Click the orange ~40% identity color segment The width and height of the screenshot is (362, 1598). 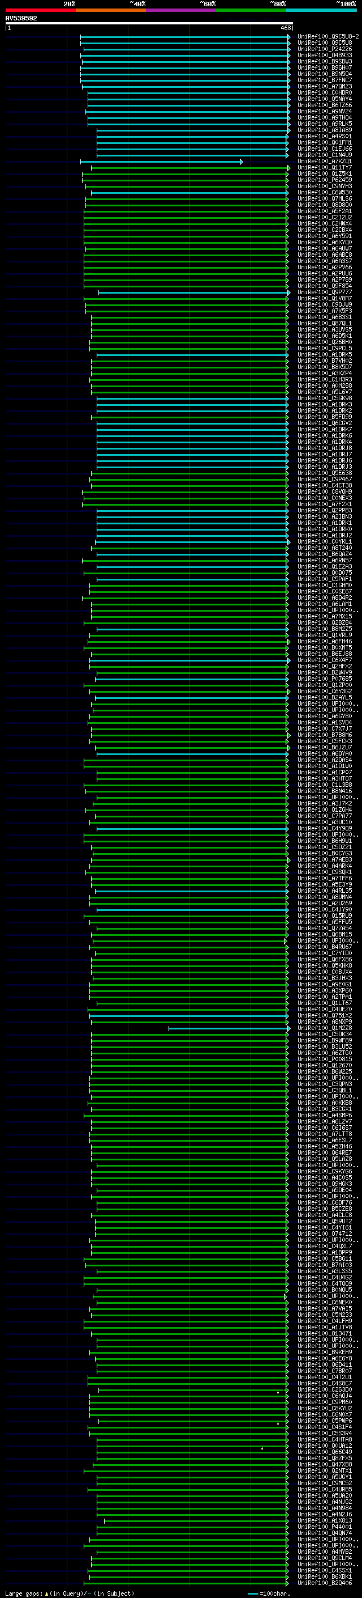tap(111, 10)
